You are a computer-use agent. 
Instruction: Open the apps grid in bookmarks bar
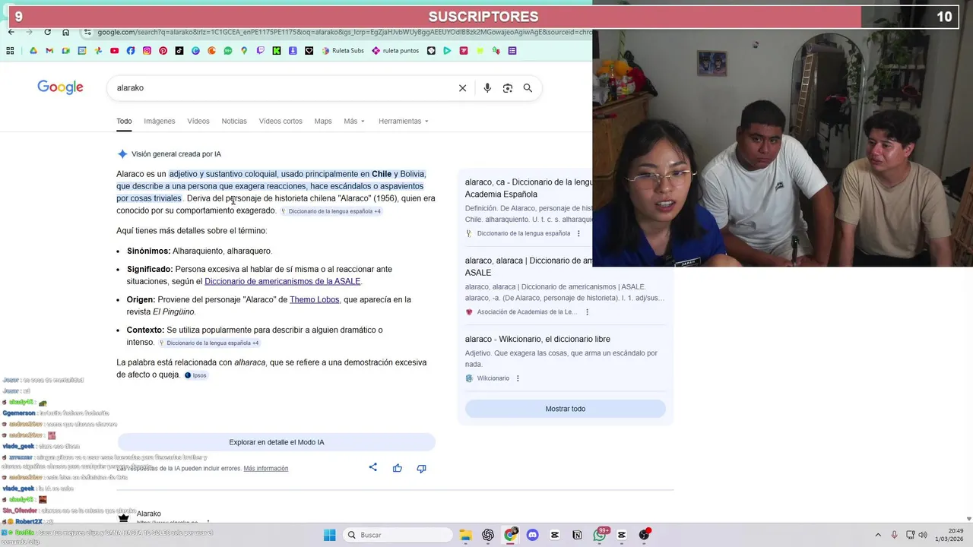10,51
